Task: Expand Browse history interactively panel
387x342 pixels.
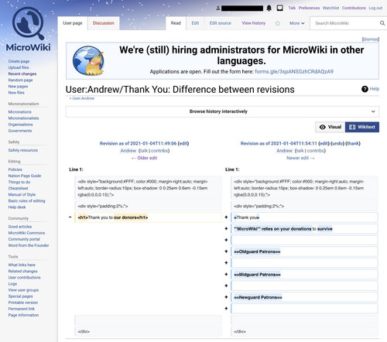Action: click(x=222, y=111)
